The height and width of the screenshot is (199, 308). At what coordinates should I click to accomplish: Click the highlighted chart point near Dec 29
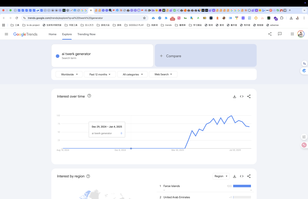(131, 148)
